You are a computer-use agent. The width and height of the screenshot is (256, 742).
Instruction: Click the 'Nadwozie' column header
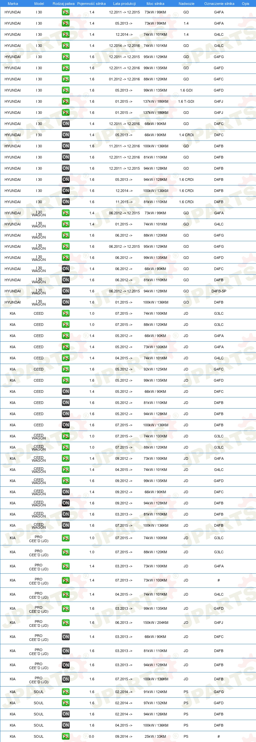pos(186,4)
